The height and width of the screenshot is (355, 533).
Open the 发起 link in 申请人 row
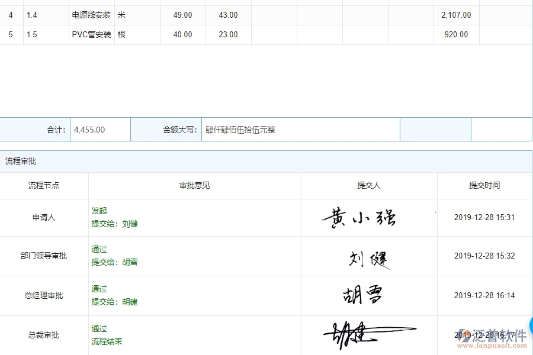99,211
